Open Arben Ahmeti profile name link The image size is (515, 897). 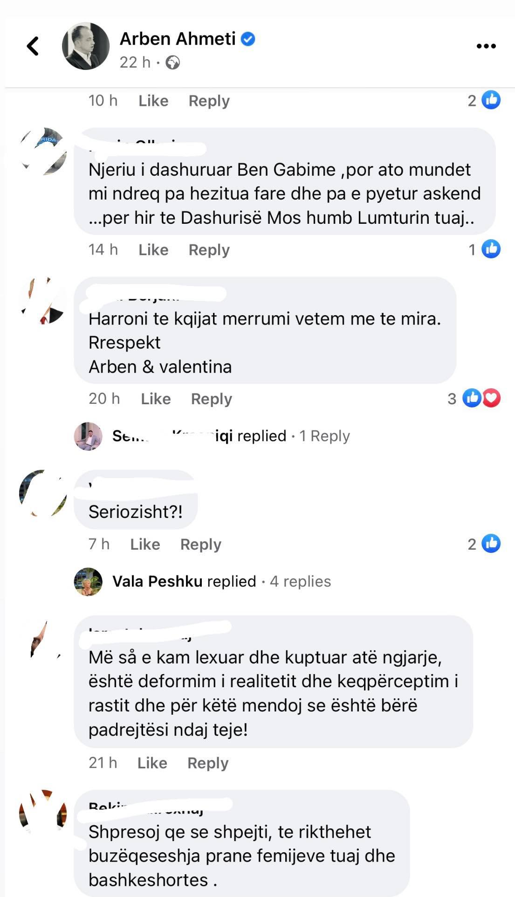click(x=178, y=39)
